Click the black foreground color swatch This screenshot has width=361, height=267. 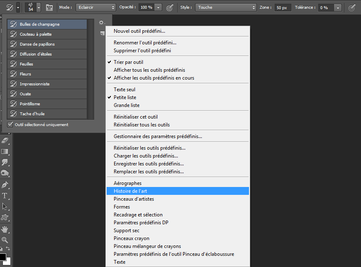pyautogui.click(x=2, y=257)
